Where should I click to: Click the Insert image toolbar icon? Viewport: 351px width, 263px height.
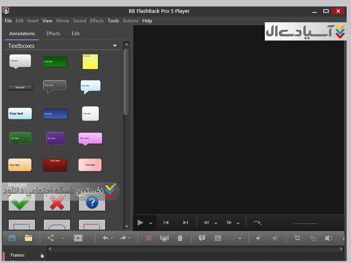click(218, 238)
